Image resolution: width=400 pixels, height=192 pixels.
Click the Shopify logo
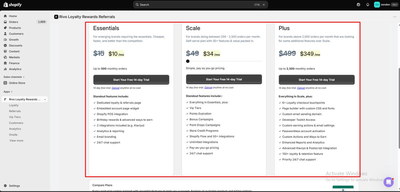click(x=13, y=5)
